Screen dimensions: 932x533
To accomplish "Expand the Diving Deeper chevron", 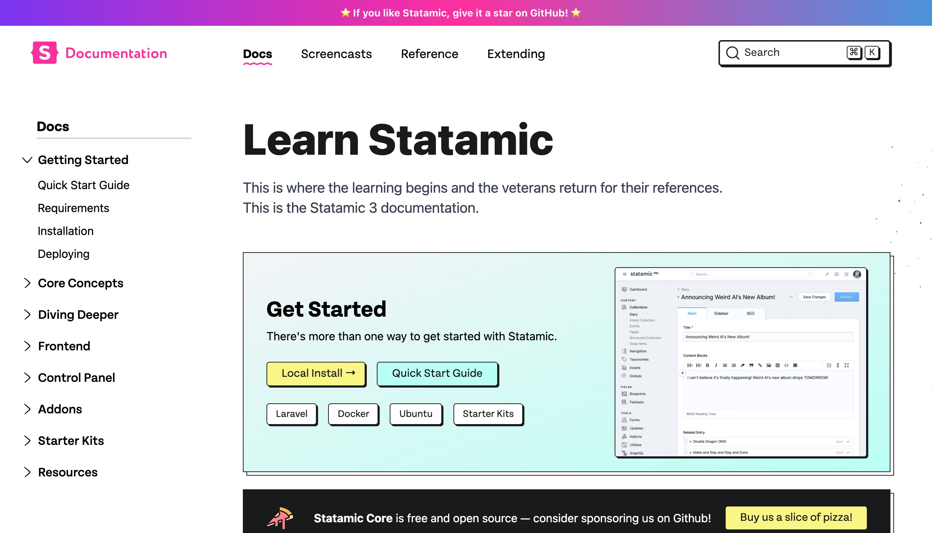I will coord(27,314).
